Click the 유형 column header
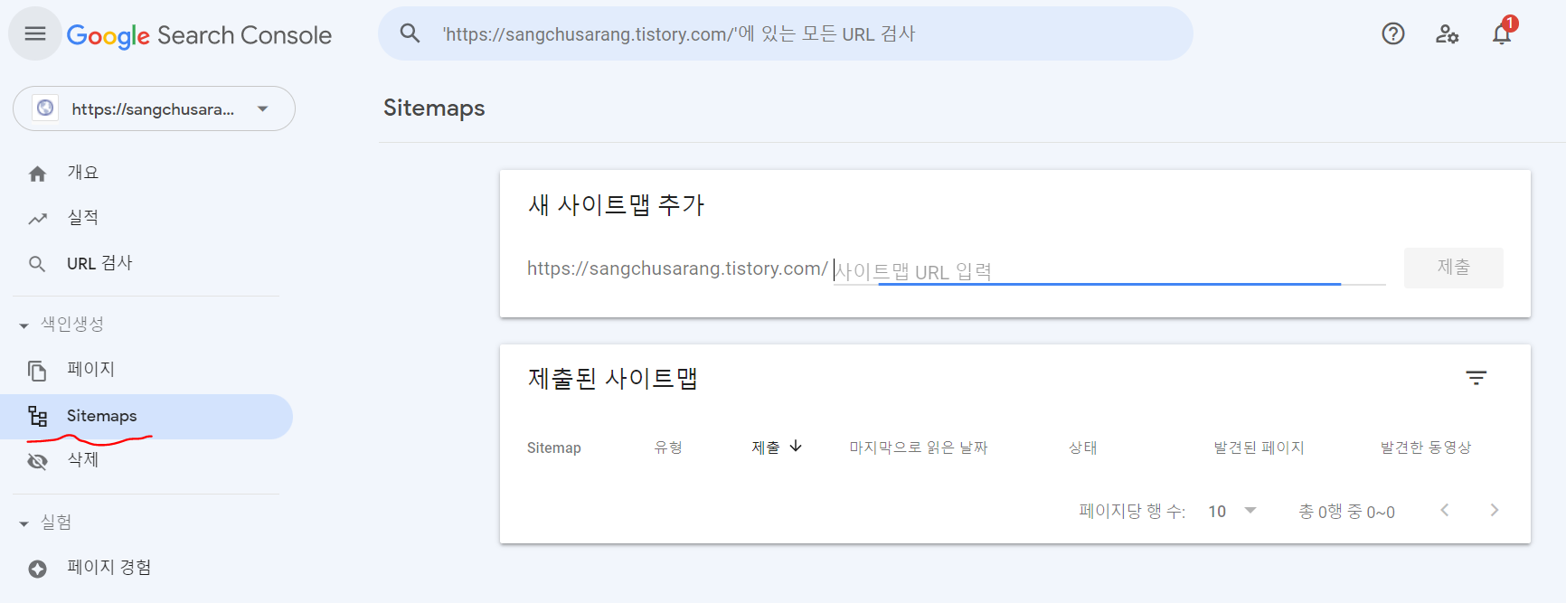The height and width of the screenshot is (603, 1566). tap(668, 448)
